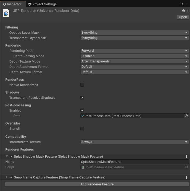Change the Rendering Path dropdown
This screenshot has width=190, height=191.
(x=134, y=51)
